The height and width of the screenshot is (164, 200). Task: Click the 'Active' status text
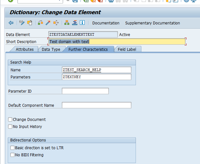point(125,35)
